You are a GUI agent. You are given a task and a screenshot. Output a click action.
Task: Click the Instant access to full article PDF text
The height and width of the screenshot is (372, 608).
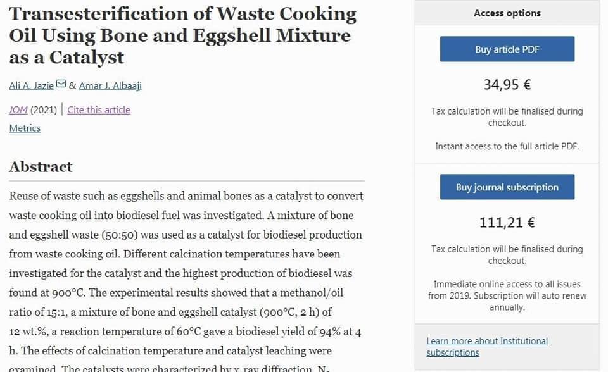507,147
